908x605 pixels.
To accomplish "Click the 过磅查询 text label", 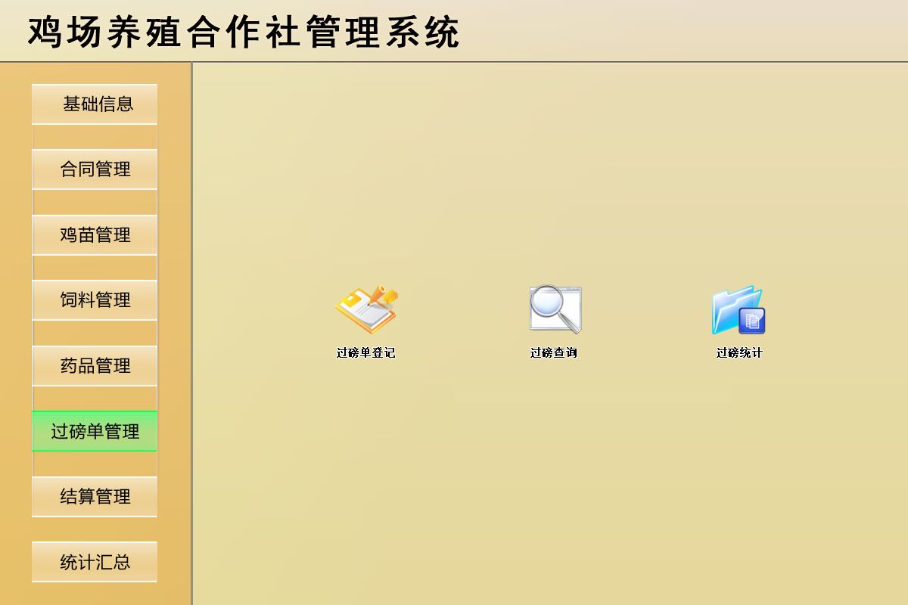I will (554, 352).
